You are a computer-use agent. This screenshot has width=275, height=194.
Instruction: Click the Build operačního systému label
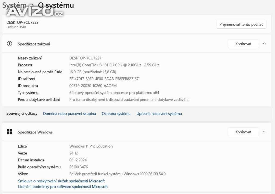pyautogui.click(x=39, y=167)
